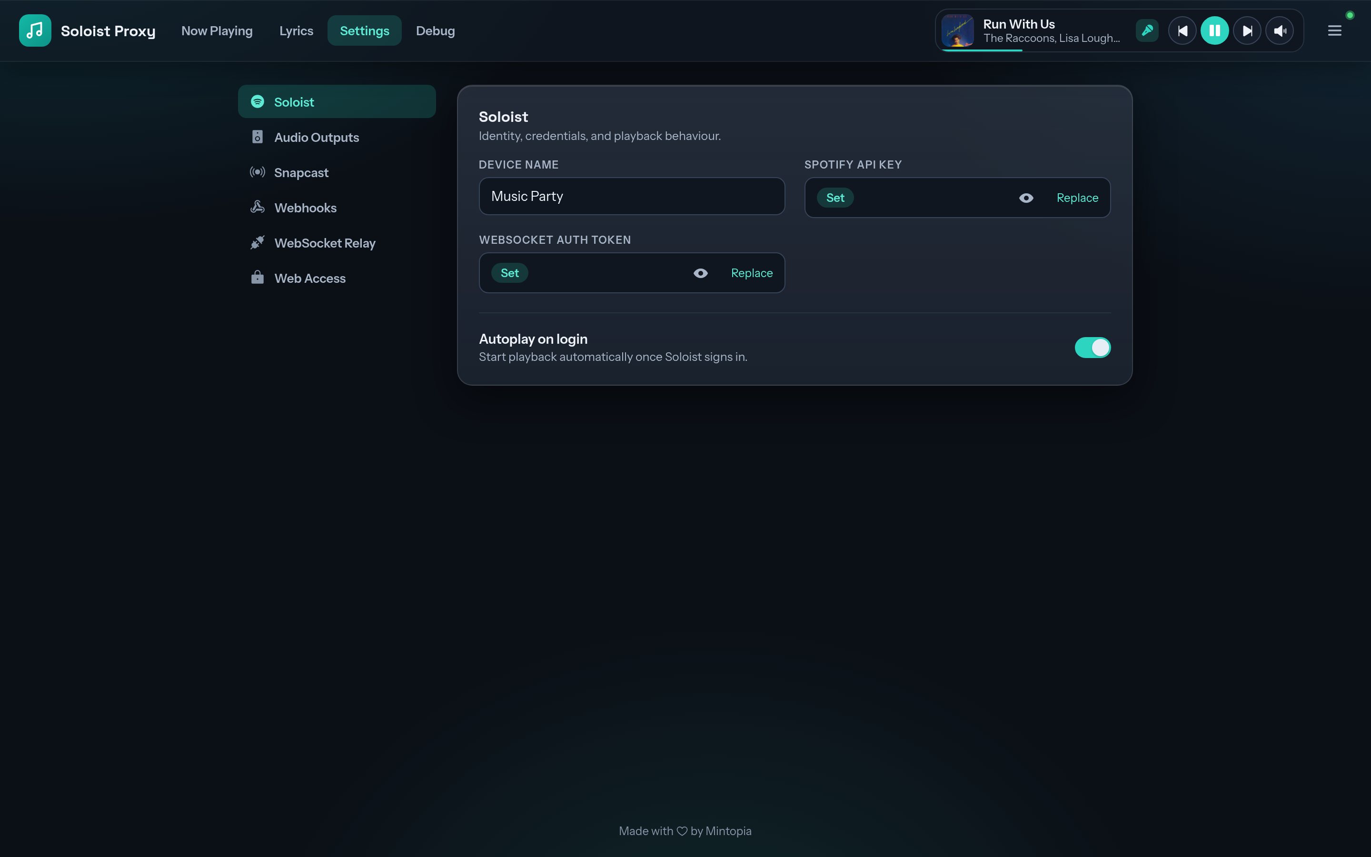Open the WebSocket Relay settings section
Screen dimensions: 1371x857
point(337,243)
